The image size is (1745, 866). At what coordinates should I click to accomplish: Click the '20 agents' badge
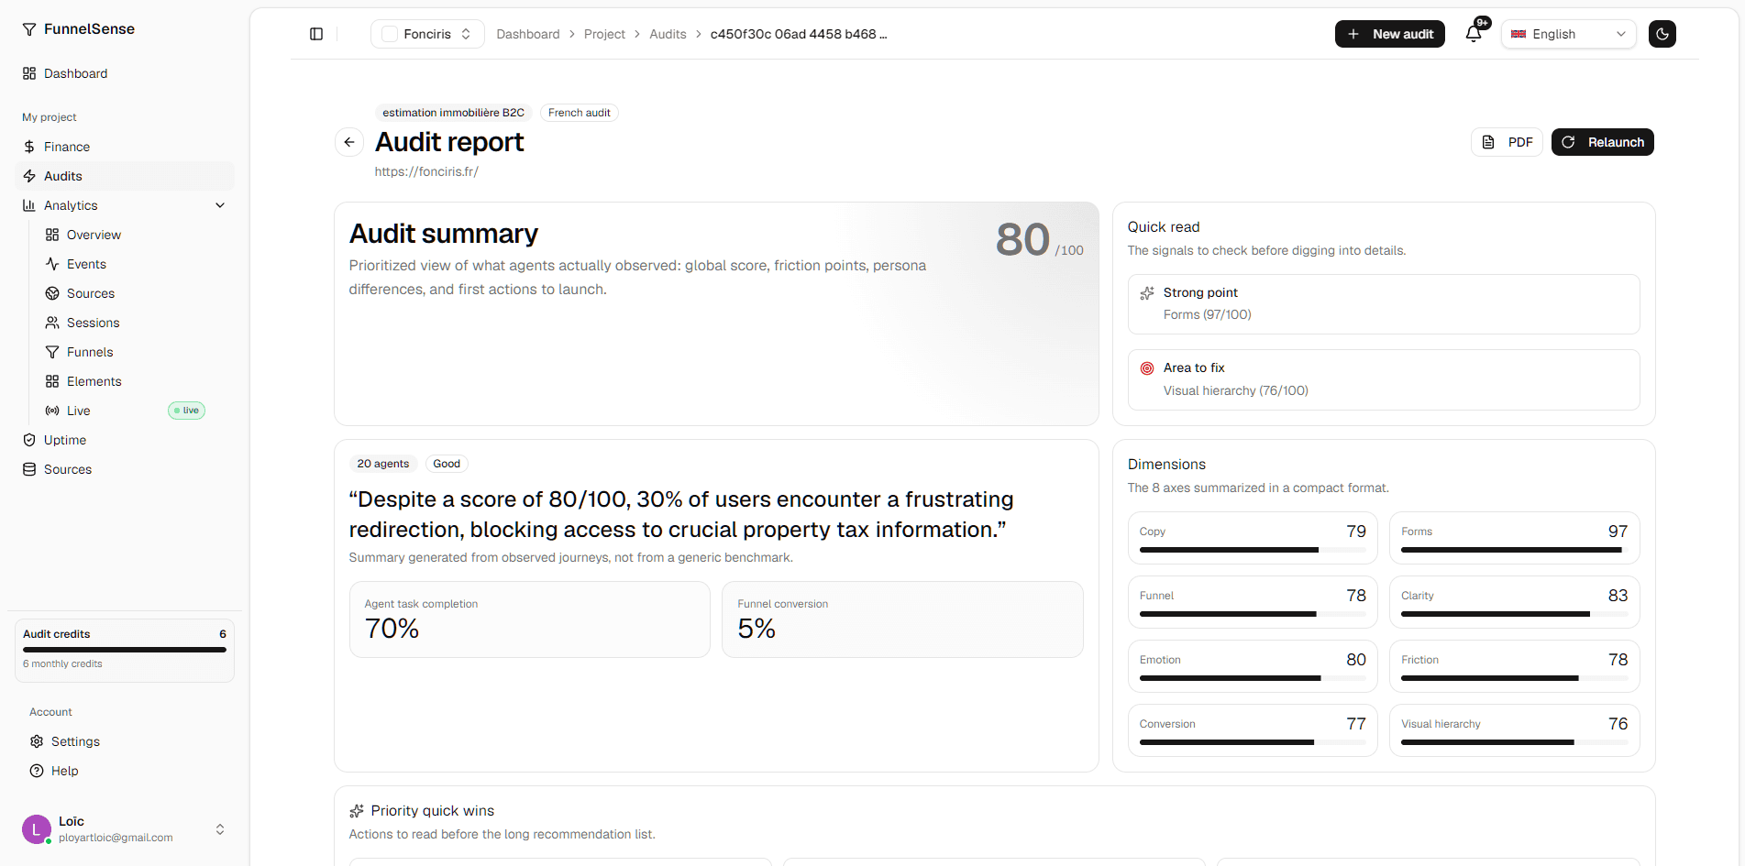(383, 464)
